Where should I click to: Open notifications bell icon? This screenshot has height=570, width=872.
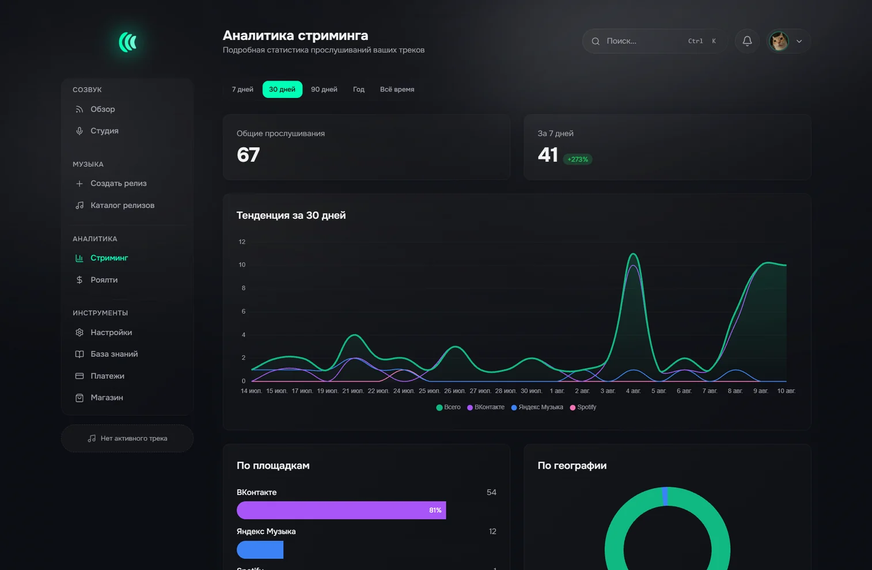click(747, 41)
